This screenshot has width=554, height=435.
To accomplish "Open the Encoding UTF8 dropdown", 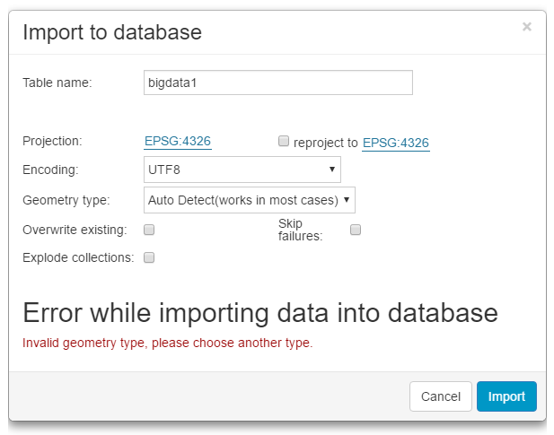I will pos(242,170).
